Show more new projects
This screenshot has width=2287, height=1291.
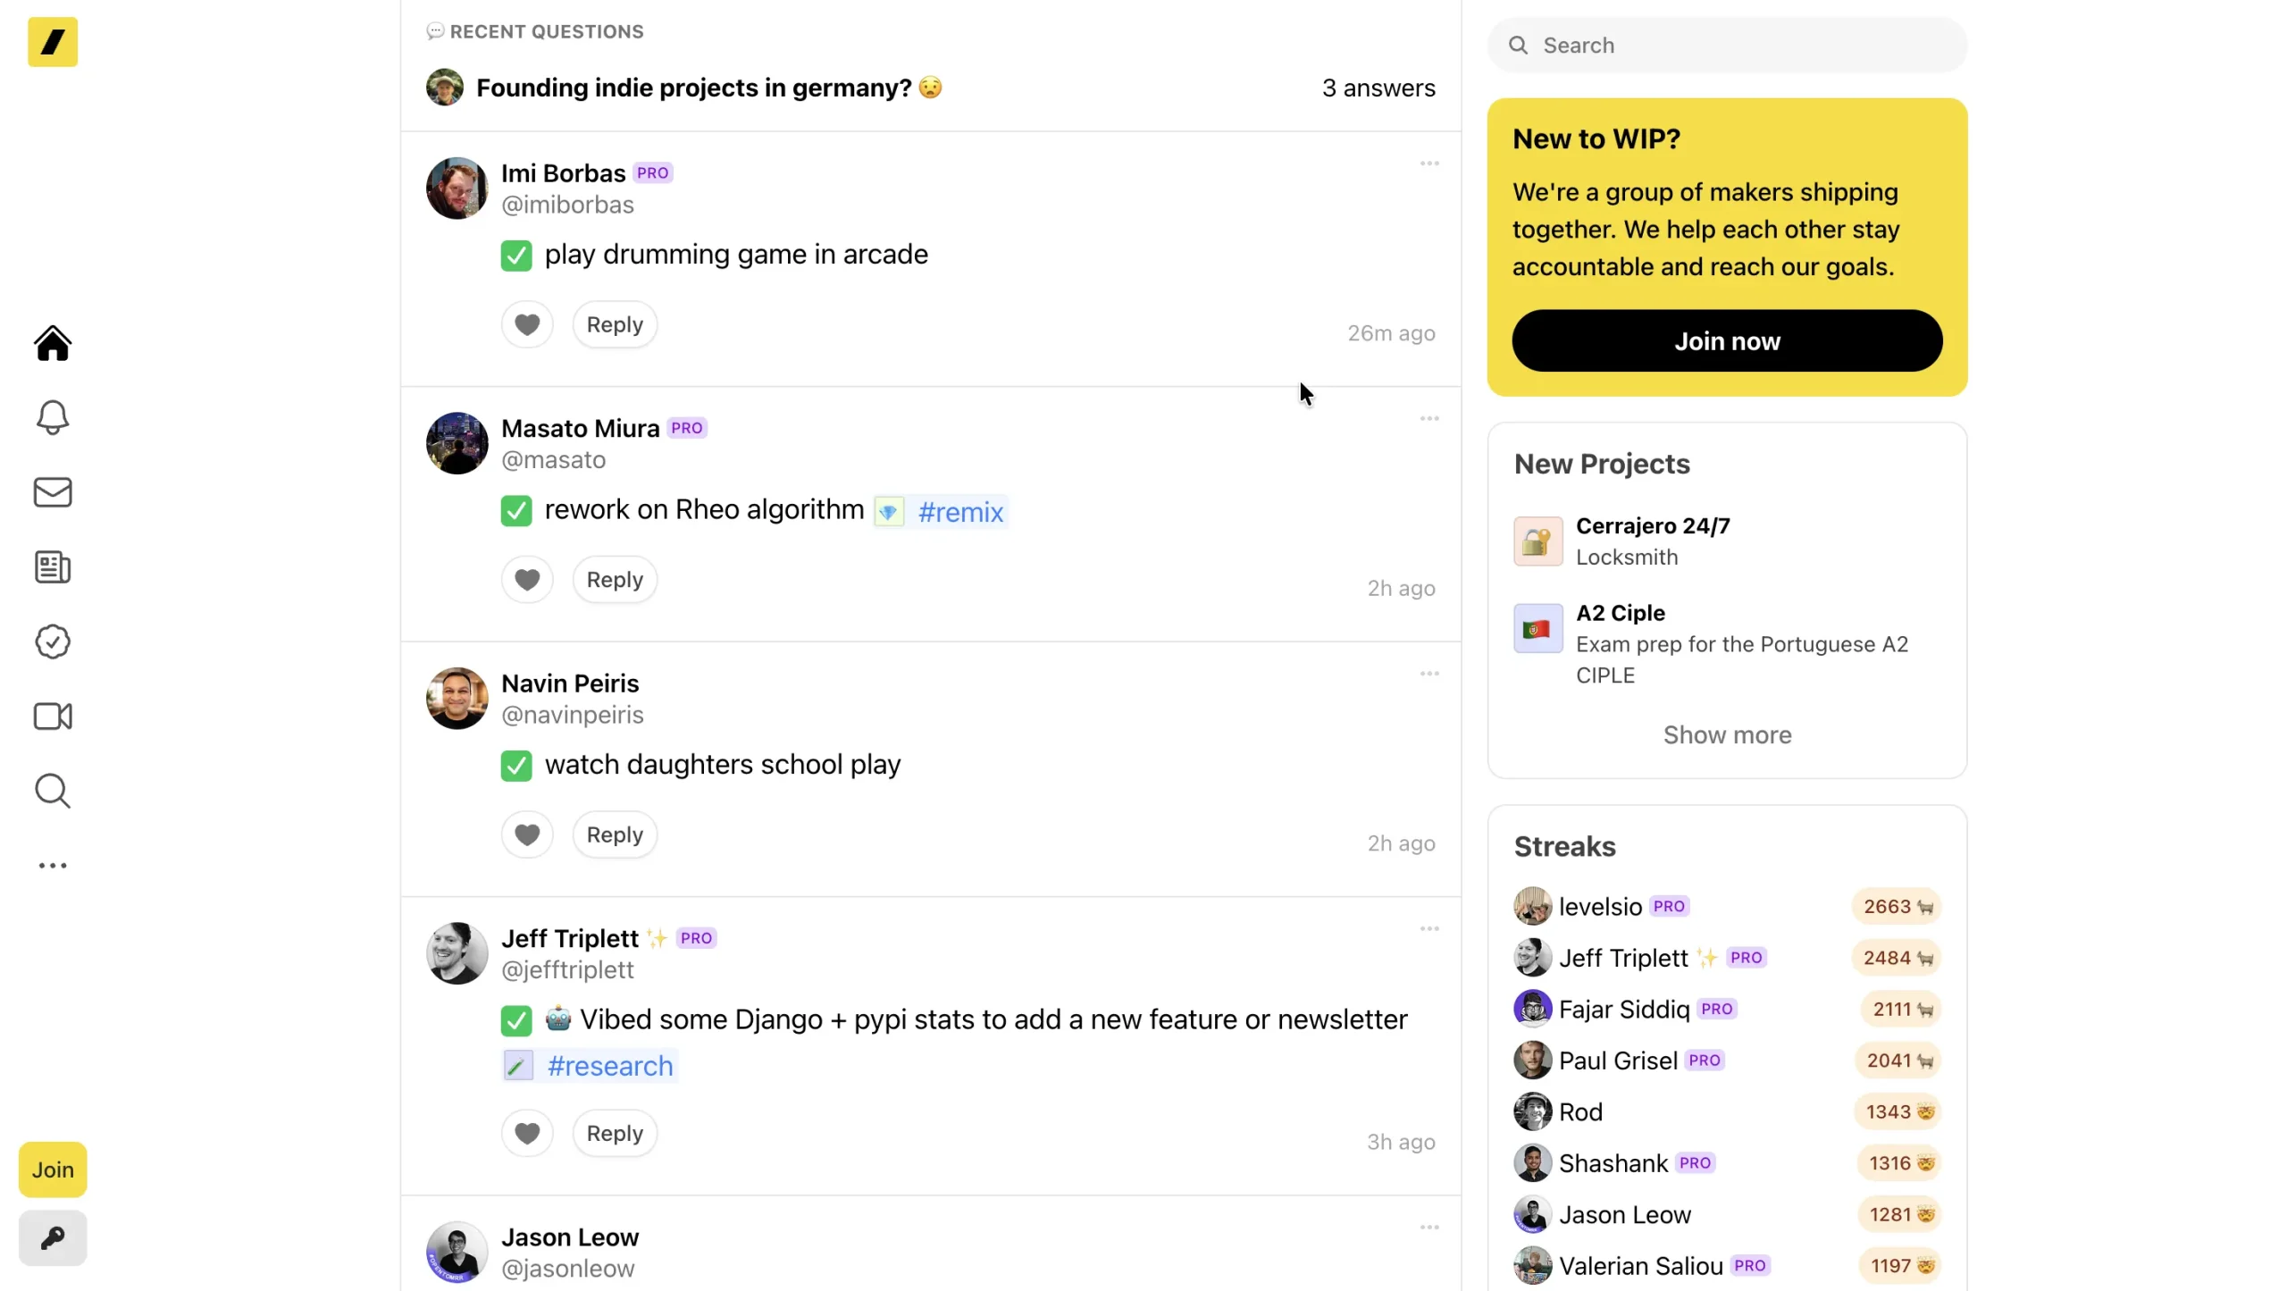pos(1727,734)
